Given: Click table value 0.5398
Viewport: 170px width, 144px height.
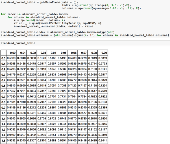Looking at the screenshot, I should (11, 64).
